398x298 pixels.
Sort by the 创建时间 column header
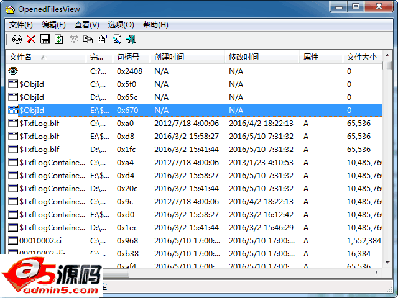(187, 57)
